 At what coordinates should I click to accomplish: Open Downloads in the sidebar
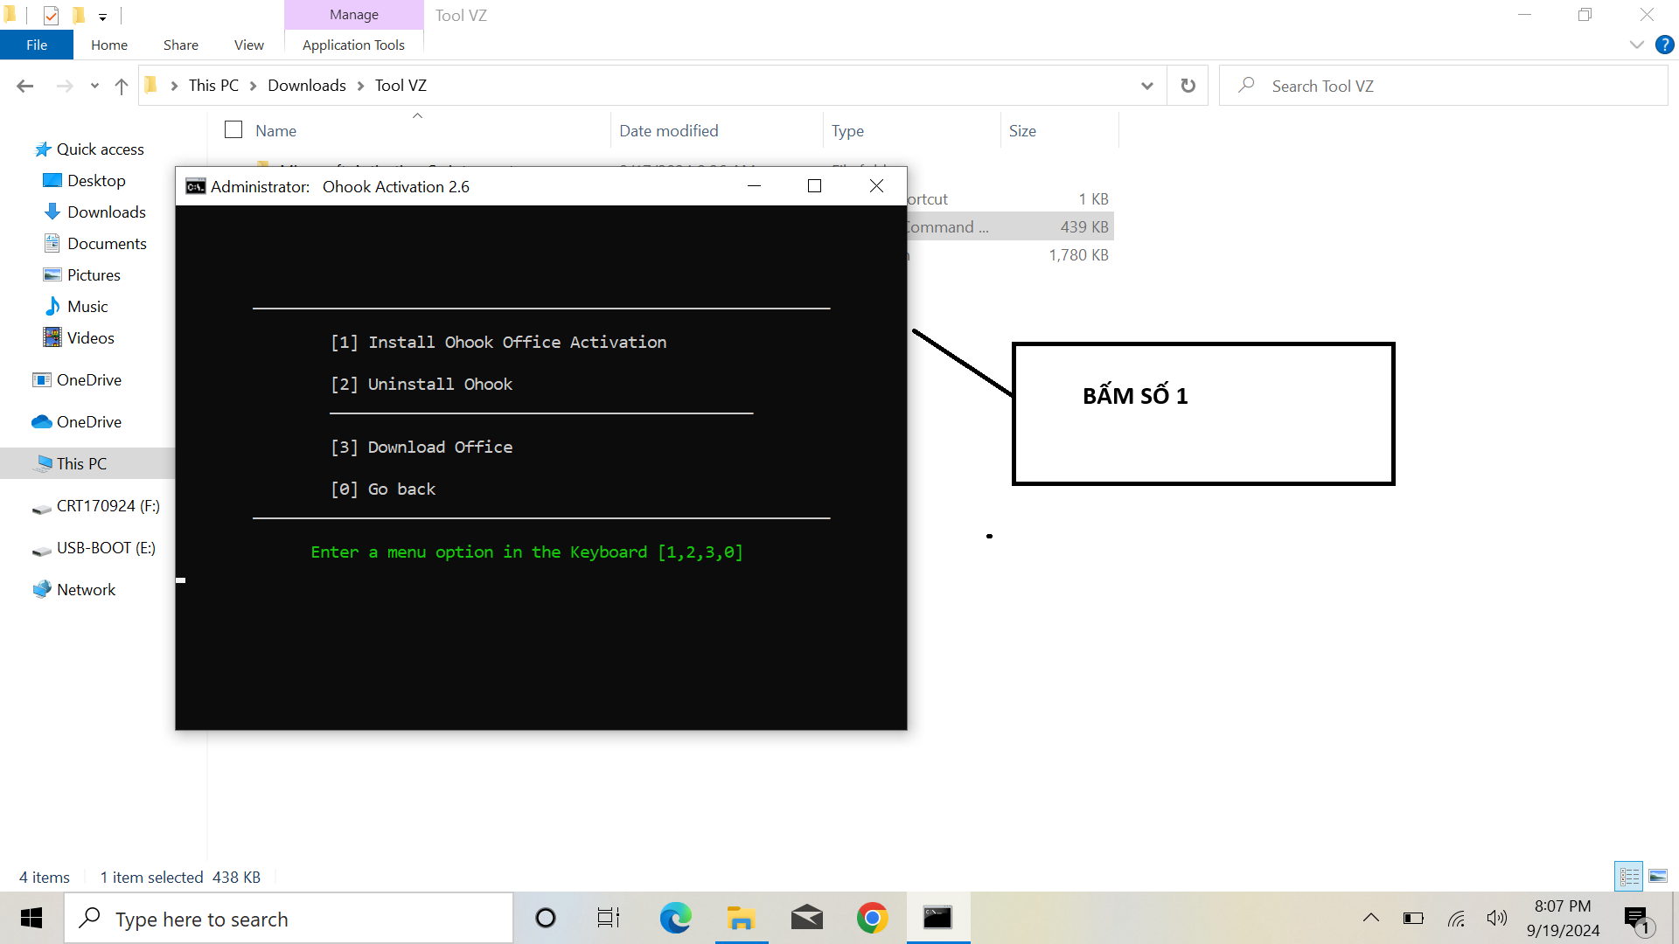coord(107,212)
